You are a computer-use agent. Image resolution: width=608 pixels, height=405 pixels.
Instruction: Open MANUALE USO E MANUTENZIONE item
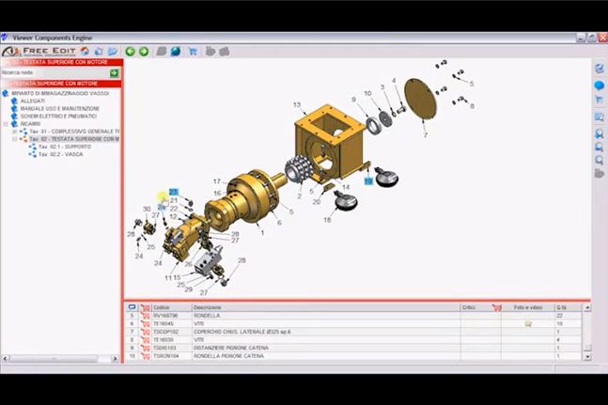pyautogui.click(x=59, y=109)
